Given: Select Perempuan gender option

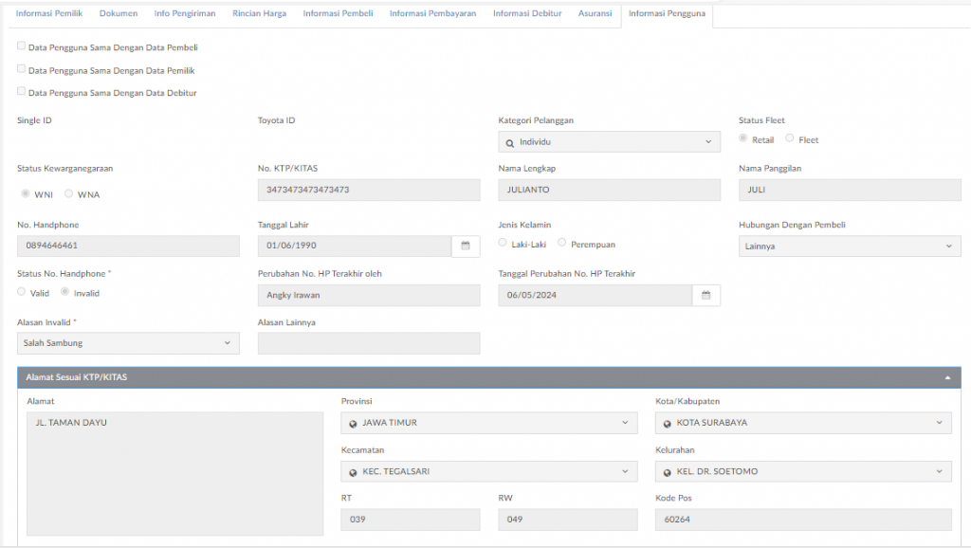Looking at the screenshot, I should point(561,243).
